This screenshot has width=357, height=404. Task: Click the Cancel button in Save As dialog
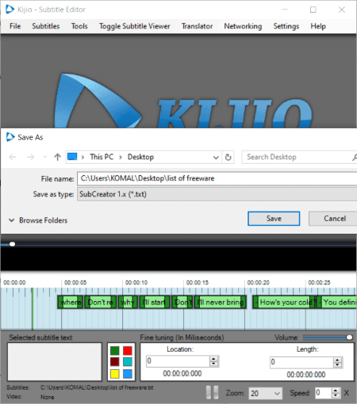pos(334,219)
